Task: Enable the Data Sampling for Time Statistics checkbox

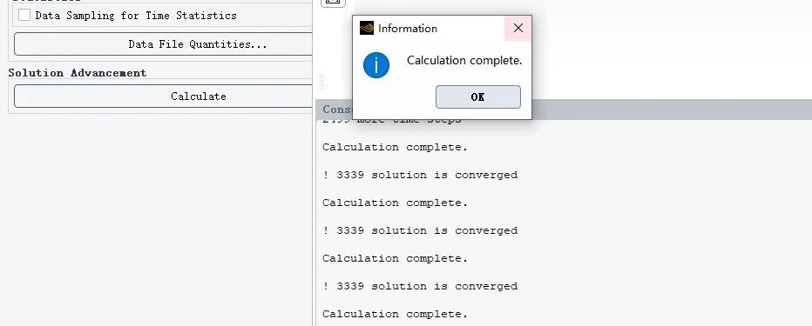Action: (x=24, y=15)
